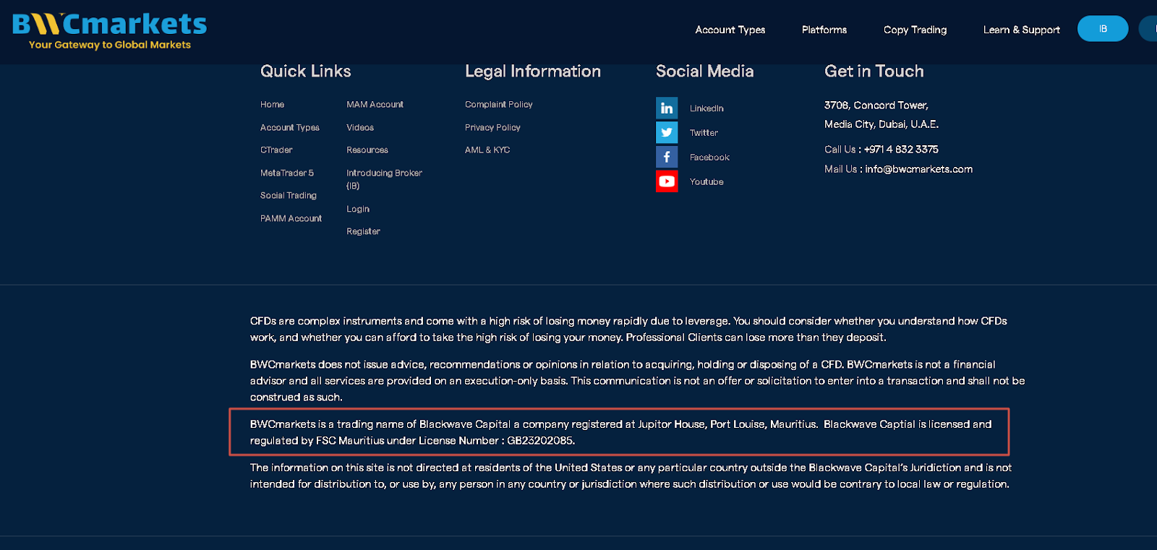Click the Social Media heading
The width and height of the screenshot is (1157, 550).
point(705,71)
